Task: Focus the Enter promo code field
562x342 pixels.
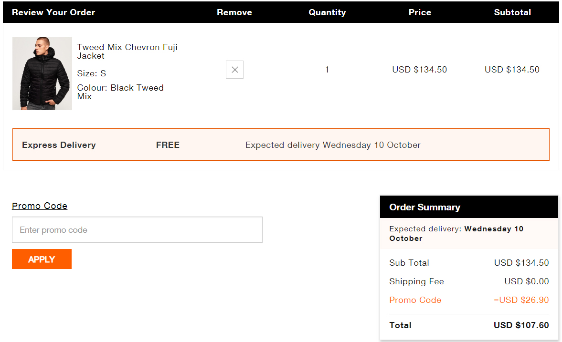Action: point(137,229)
